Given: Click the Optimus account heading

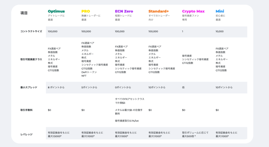Looking at the screenshot, I should click(56, 11).
